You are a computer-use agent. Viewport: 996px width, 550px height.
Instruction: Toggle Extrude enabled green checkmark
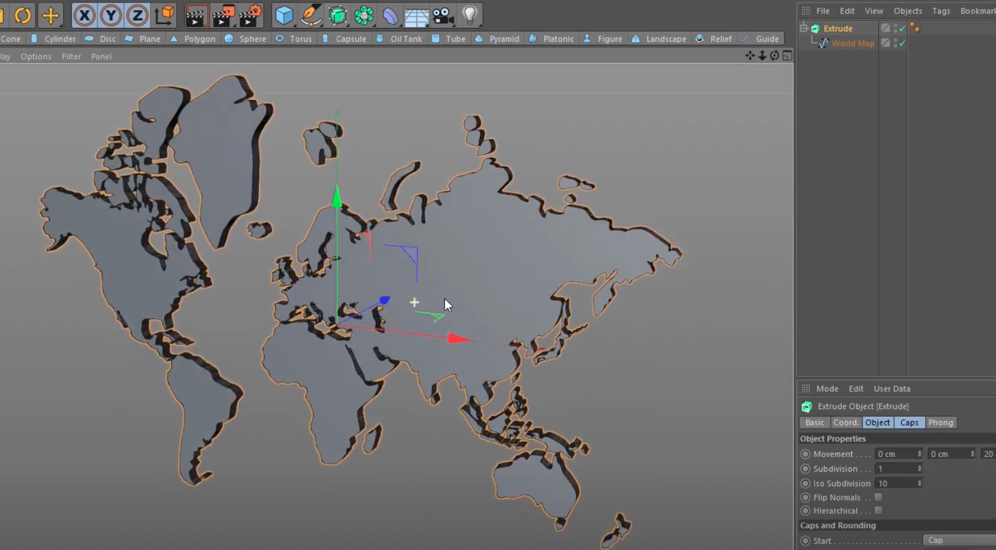902,28
